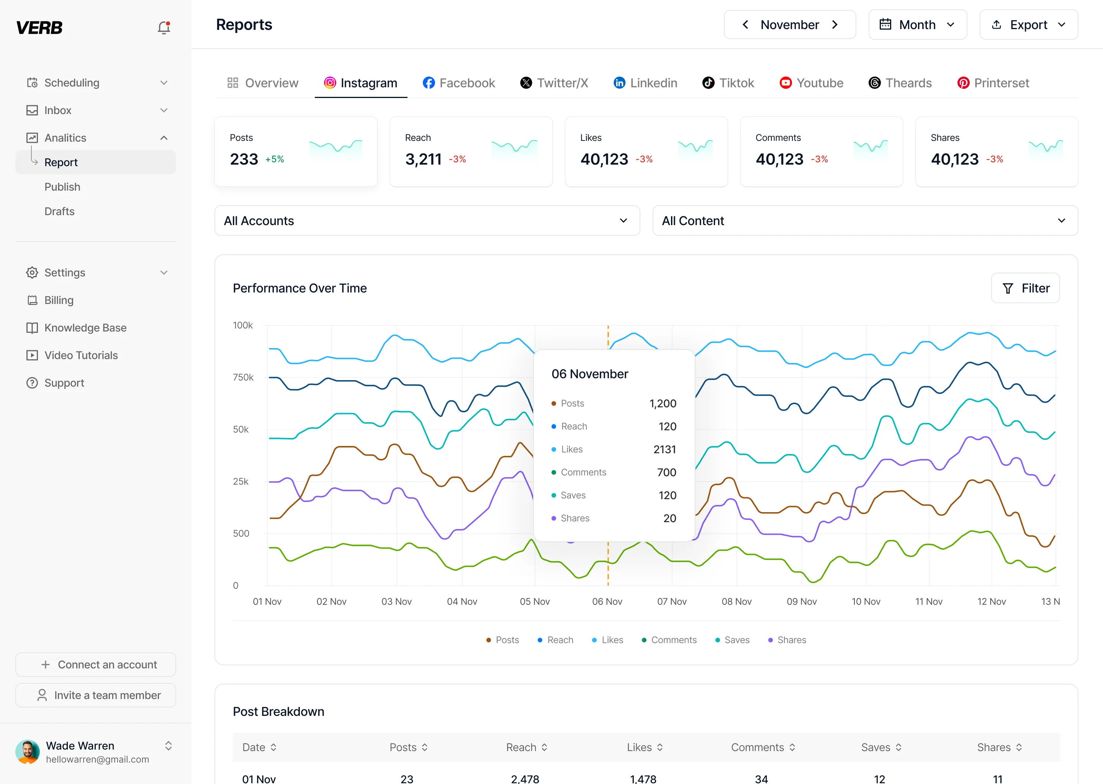Click the Printerset logo icon
The image size is (1103, 784).
tap(963, 83)
